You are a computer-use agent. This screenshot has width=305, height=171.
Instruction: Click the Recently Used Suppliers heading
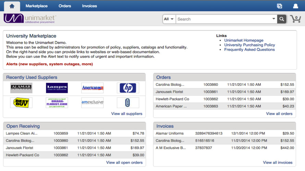click(32, 77)
